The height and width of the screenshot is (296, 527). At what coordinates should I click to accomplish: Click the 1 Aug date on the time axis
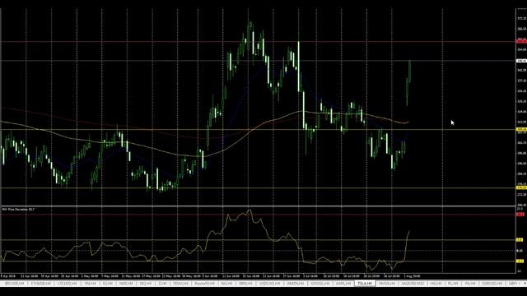(412, 276)
